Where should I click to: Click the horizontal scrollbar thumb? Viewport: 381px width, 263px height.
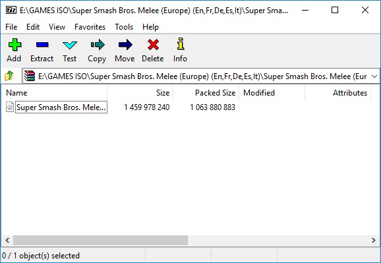coord(100,241)
